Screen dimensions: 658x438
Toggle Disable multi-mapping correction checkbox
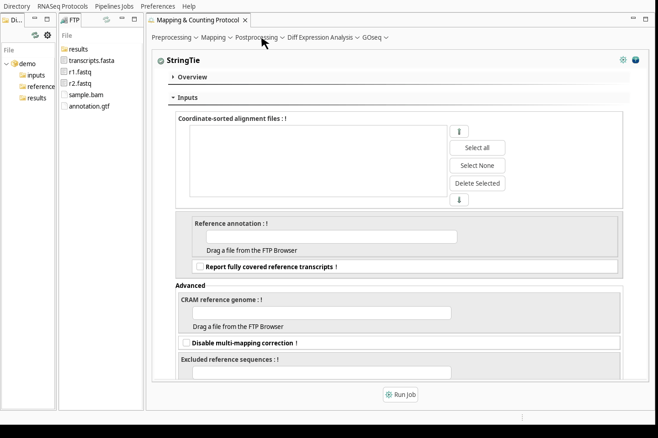186,343
